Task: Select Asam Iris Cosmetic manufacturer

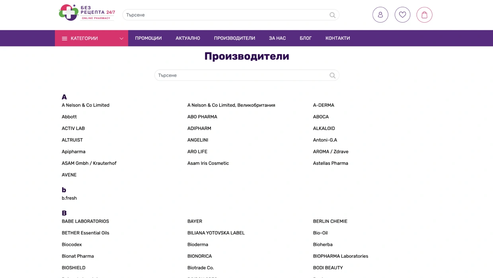Action: (x=208, y=163)
